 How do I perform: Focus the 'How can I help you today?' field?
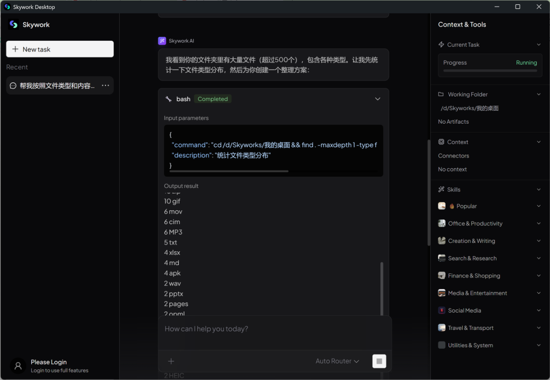[274, 329]
